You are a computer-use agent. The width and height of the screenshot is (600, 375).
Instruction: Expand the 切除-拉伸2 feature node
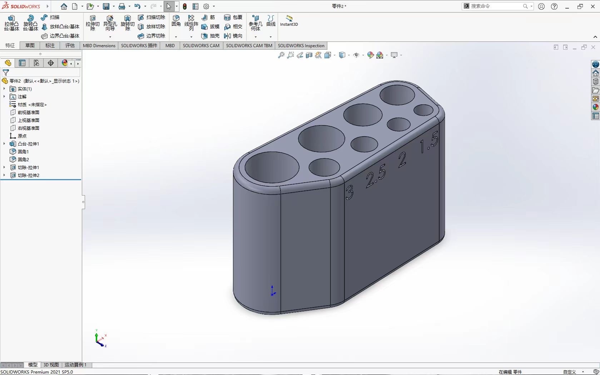tap(4, 175)
